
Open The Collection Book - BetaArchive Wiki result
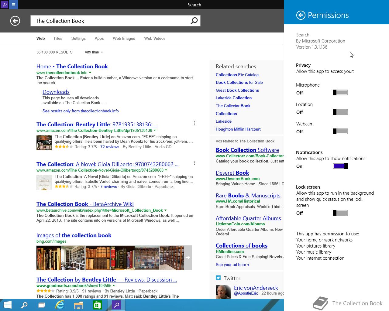(x=85, y=204)
